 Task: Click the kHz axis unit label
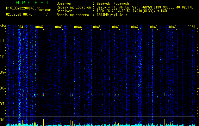3,26
